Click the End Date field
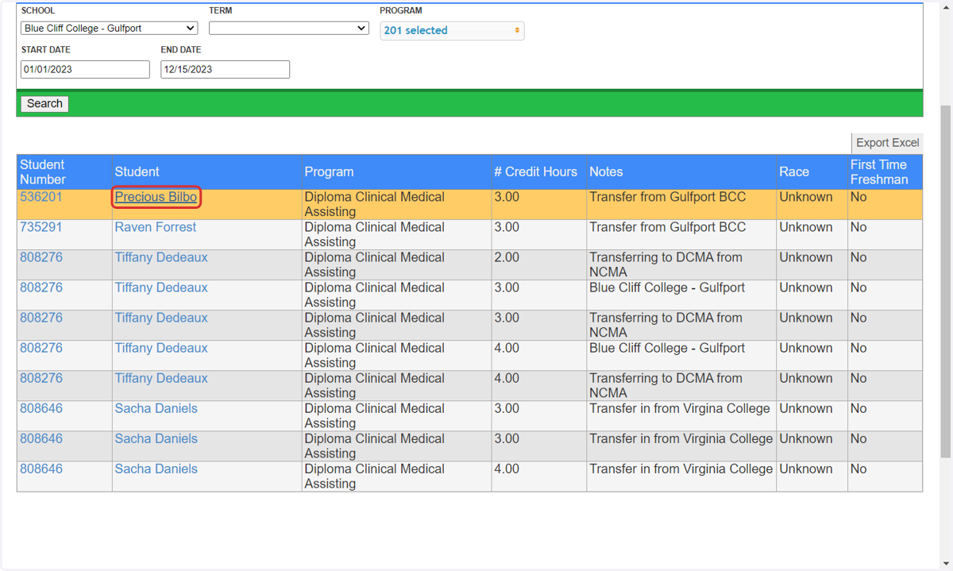 coord(225,69)
